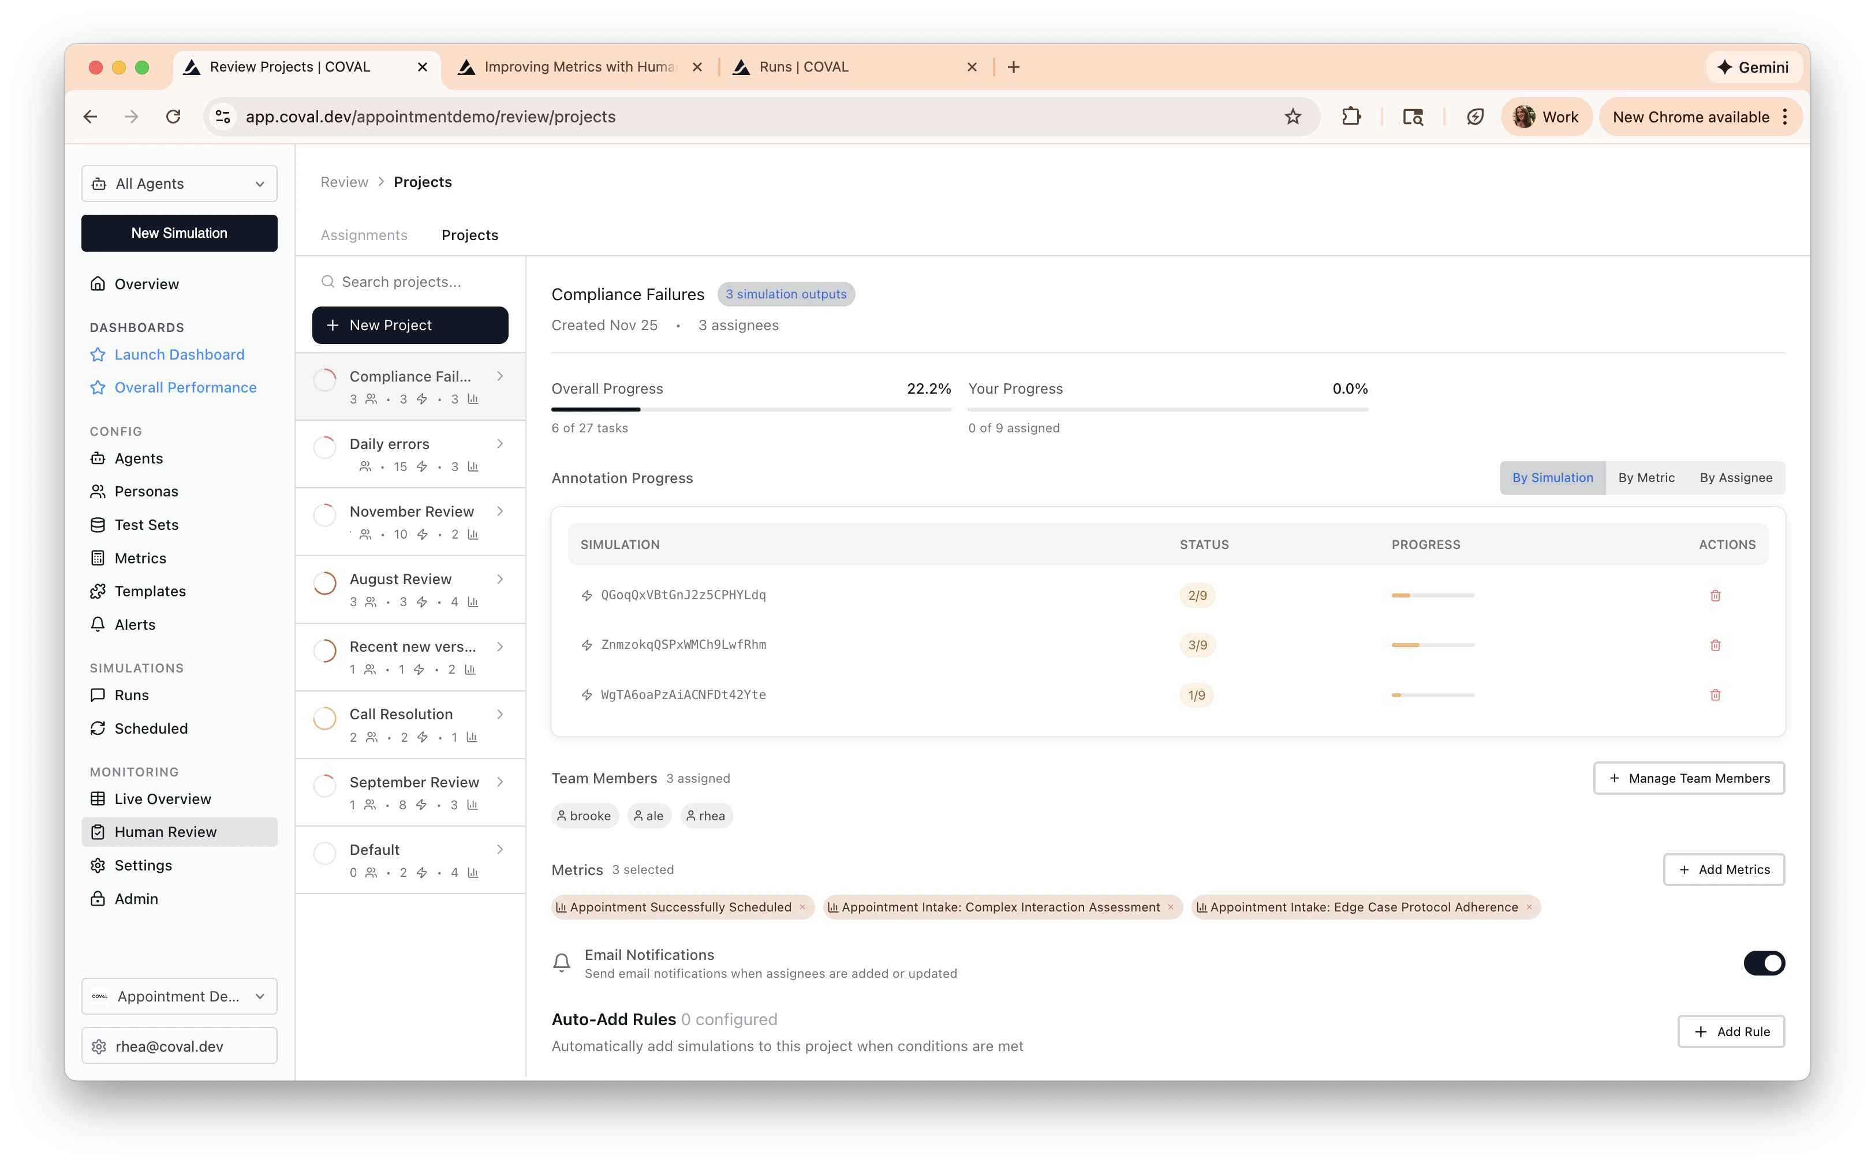Select the Agents config icon
This screenshot has height=1166, width=1875.
pyautogui.click(x=98, y=458)
